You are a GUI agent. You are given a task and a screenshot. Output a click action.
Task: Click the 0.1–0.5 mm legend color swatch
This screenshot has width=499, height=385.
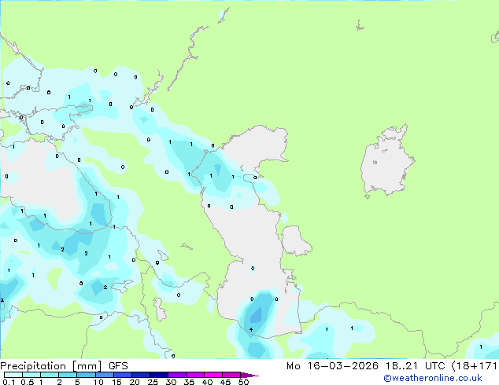click(x=13, y=375)
